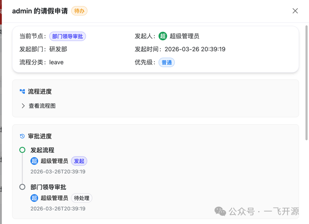Click the 流程进度 flow icon

tap(22, 92)
